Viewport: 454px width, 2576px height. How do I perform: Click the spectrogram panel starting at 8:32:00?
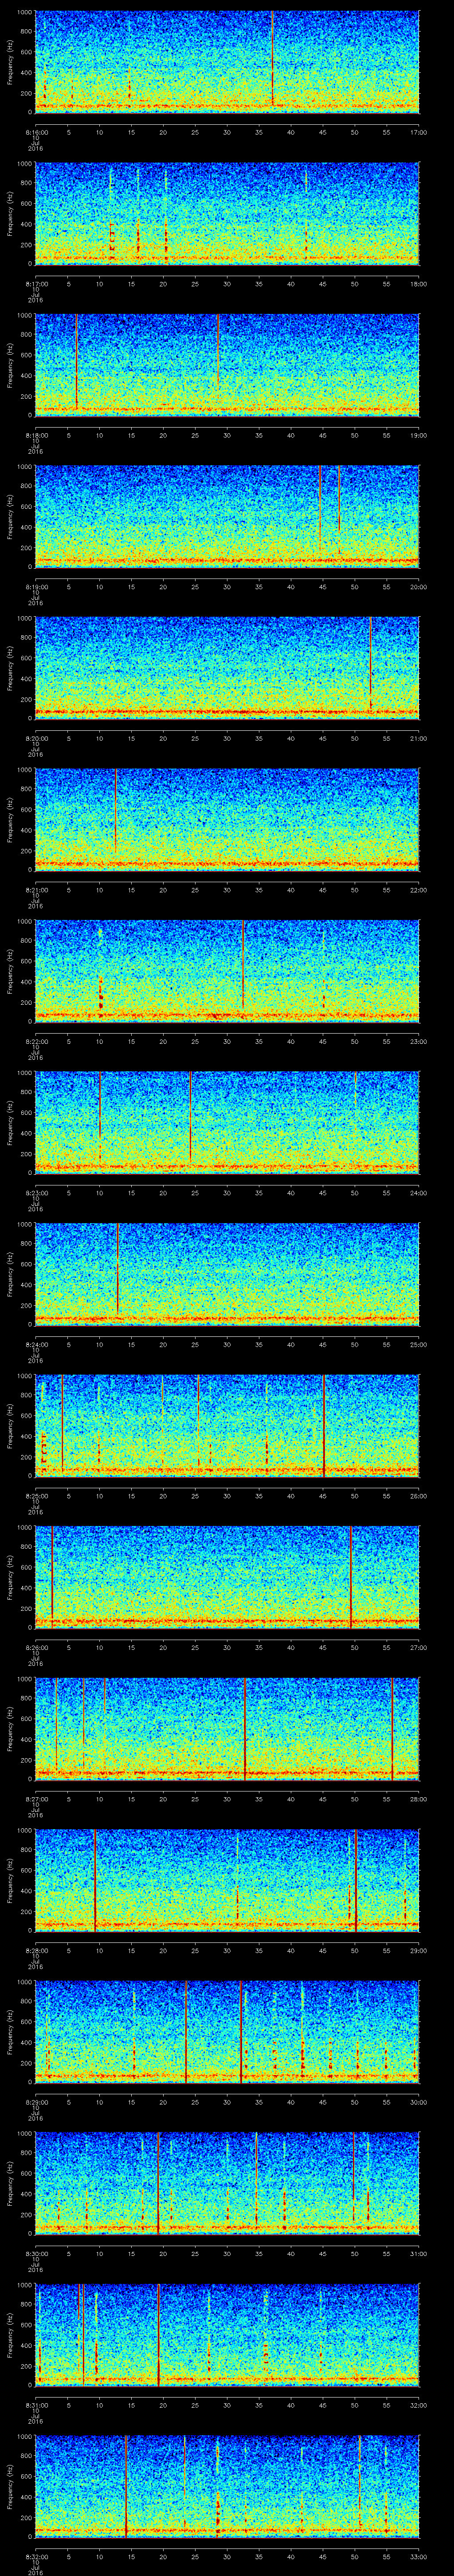point(227,2488)
